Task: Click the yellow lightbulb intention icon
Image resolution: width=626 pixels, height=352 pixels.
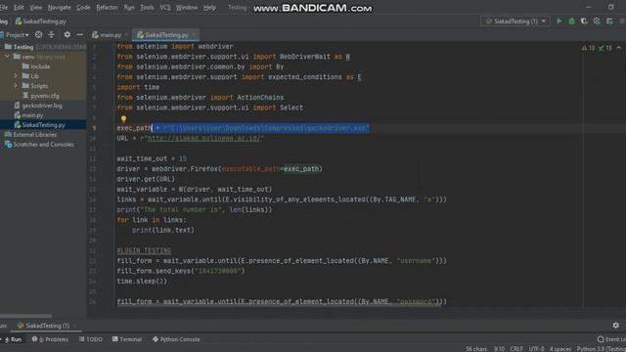Action: (123, 118)
